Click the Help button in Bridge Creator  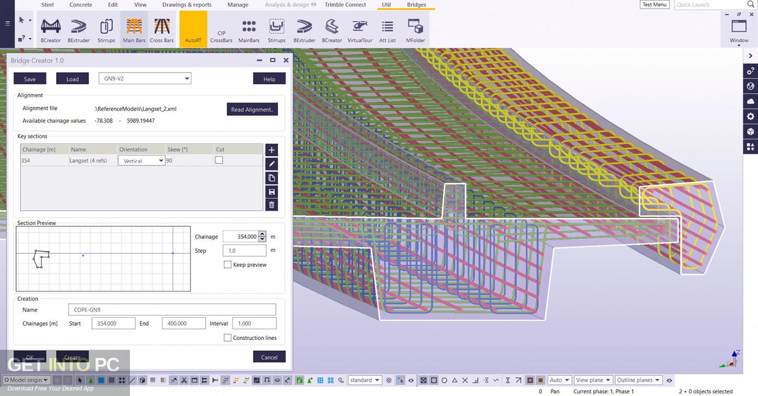[269, 79]
